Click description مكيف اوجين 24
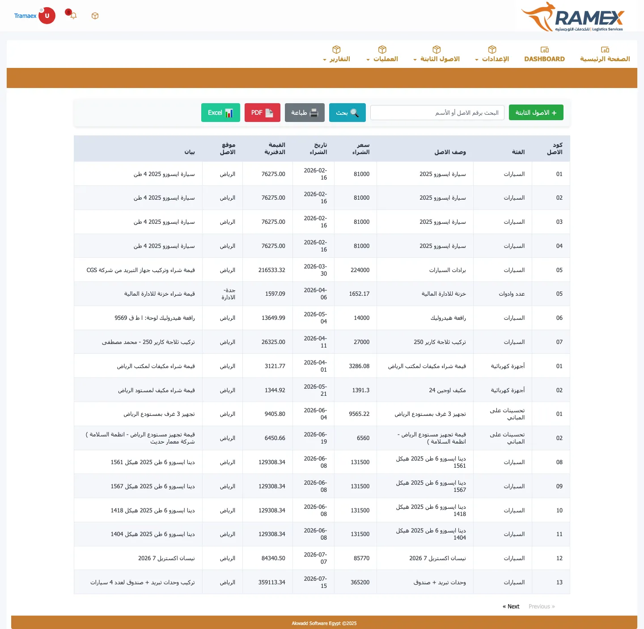Viewport: 644px width, 629px height. coord(447,390)
